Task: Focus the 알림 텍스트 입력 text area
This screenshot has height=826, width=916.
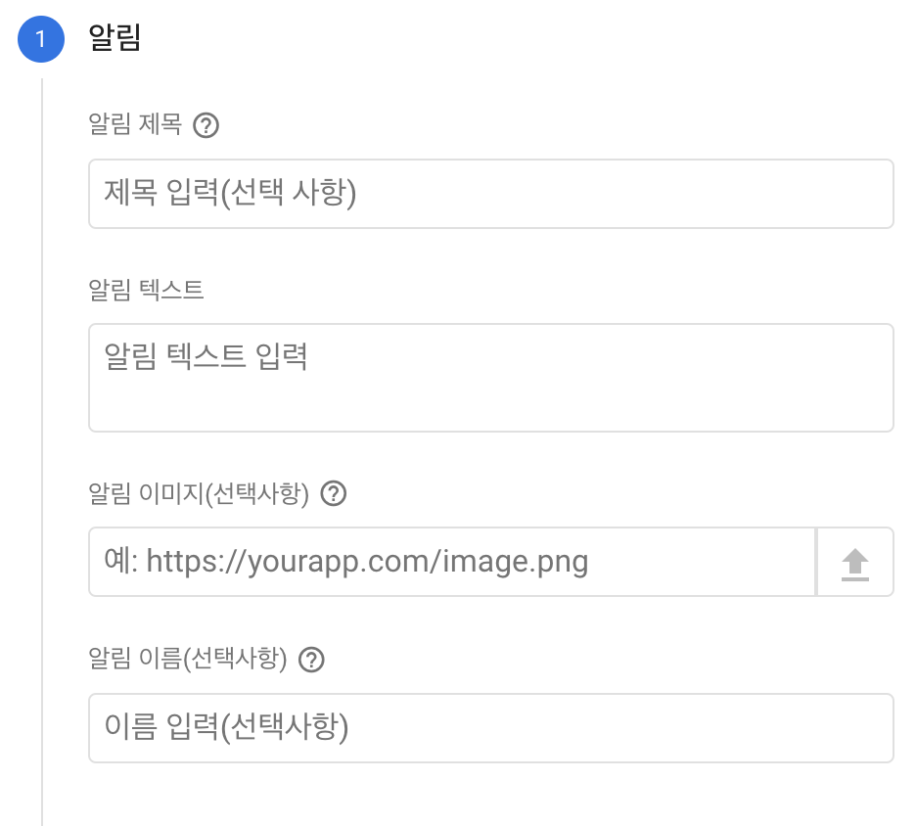Action: (x=490, y=378)
